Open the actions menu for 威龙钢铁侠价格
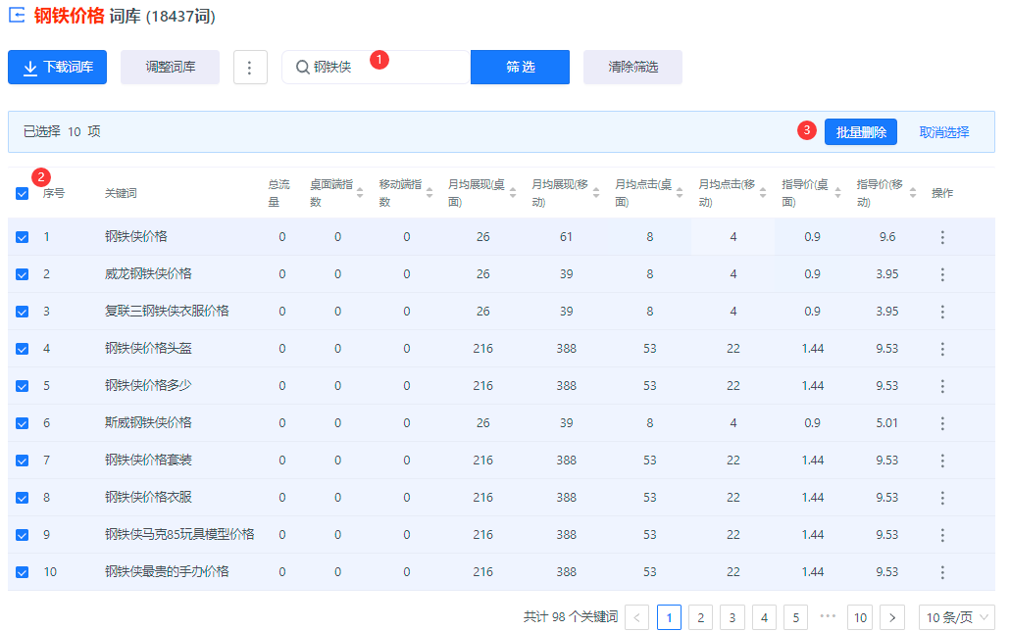This screenshot has width=1010, height=631. tap(942, 273)
